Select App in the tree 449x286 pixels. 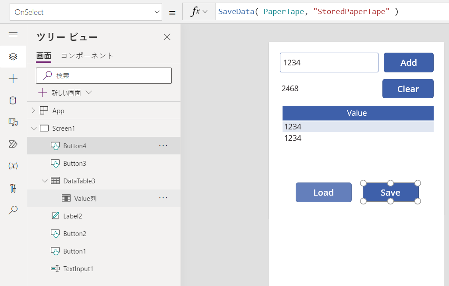click(x=58, y=111)
